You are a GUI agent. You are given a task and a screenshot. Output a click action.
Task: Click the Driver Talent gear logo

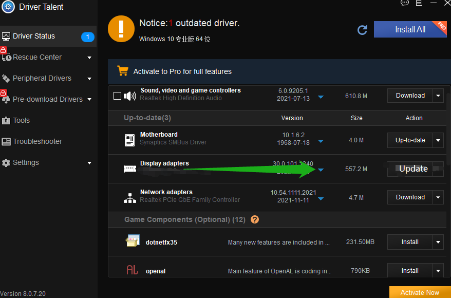[8, 6]
